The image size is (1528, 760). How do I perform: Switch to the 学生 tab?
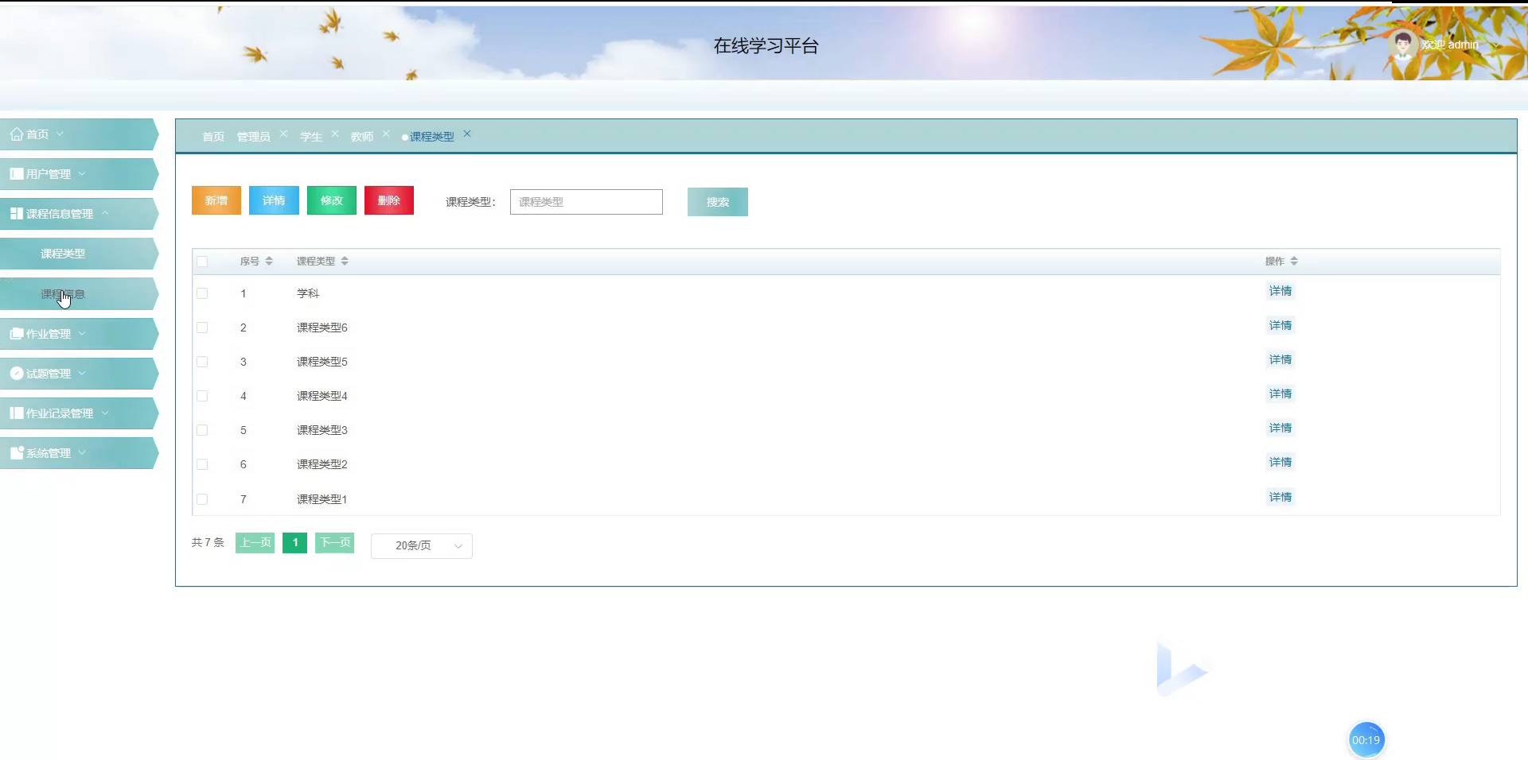[x=311, y=137]
